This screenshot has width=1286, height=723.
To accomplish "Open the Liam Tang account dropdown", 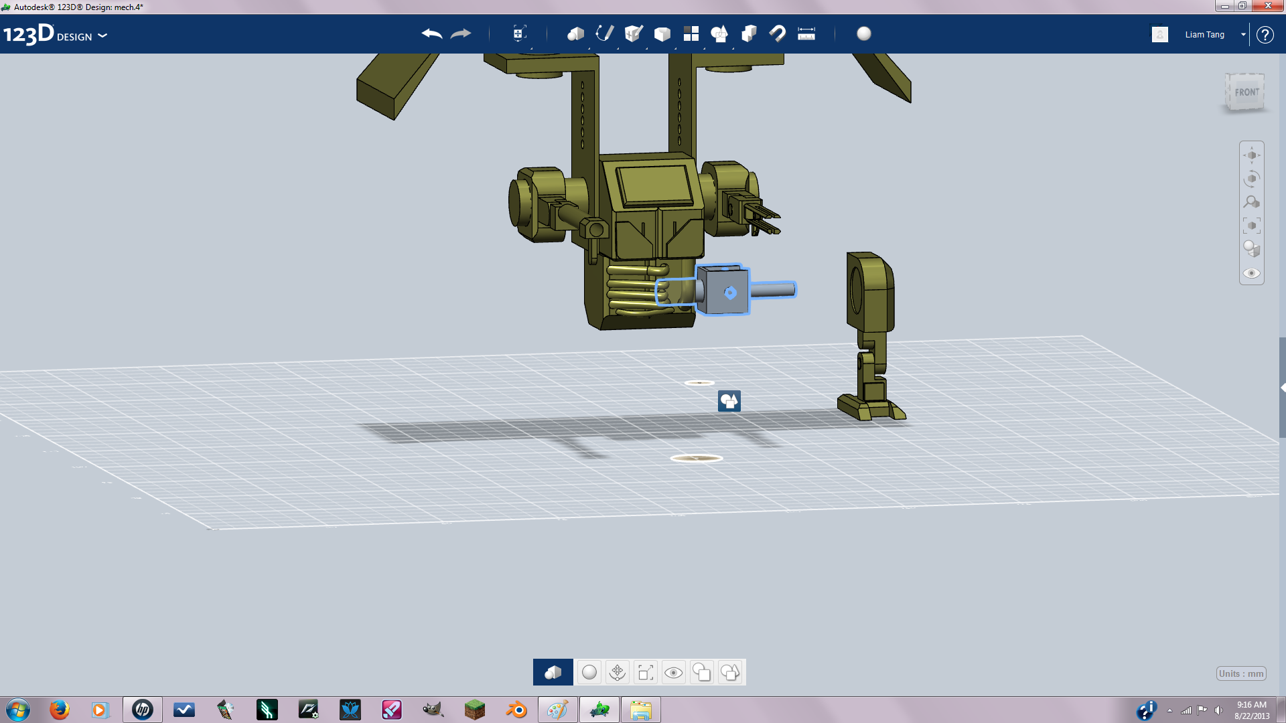I will (x=1243, y=34).
